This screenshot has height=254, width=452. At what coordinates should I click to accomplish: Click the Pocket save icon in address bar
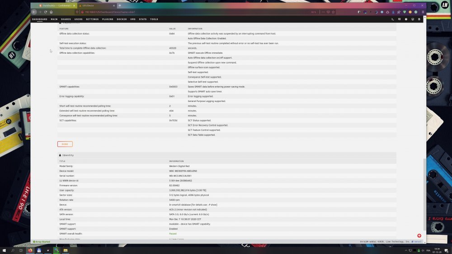[x=328, y=12]
